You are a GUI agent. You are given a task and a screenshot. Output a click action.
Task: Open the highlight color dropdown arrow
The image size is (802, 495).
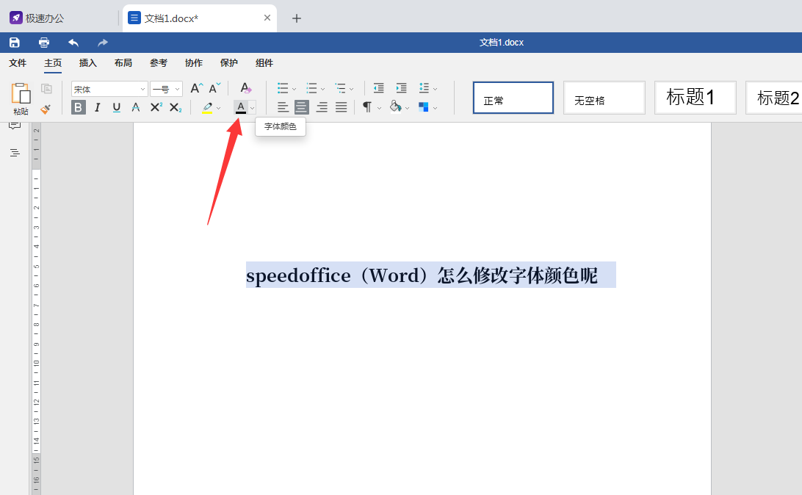click(218, 108)
